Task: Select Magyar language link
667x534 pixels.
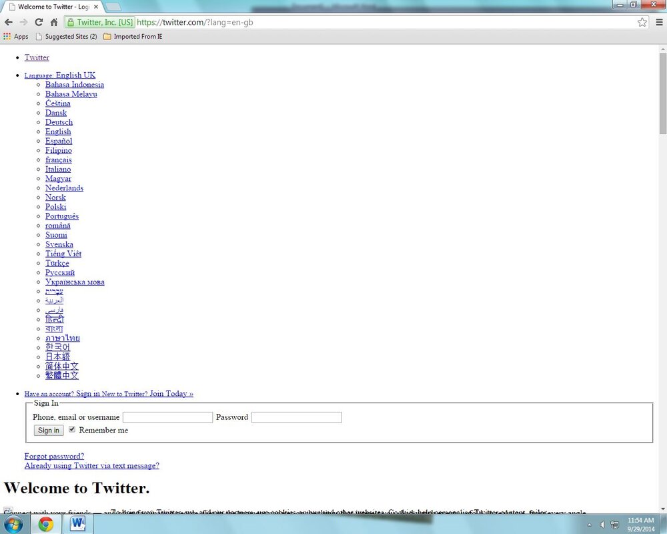Action: click(x=58, y=178)
